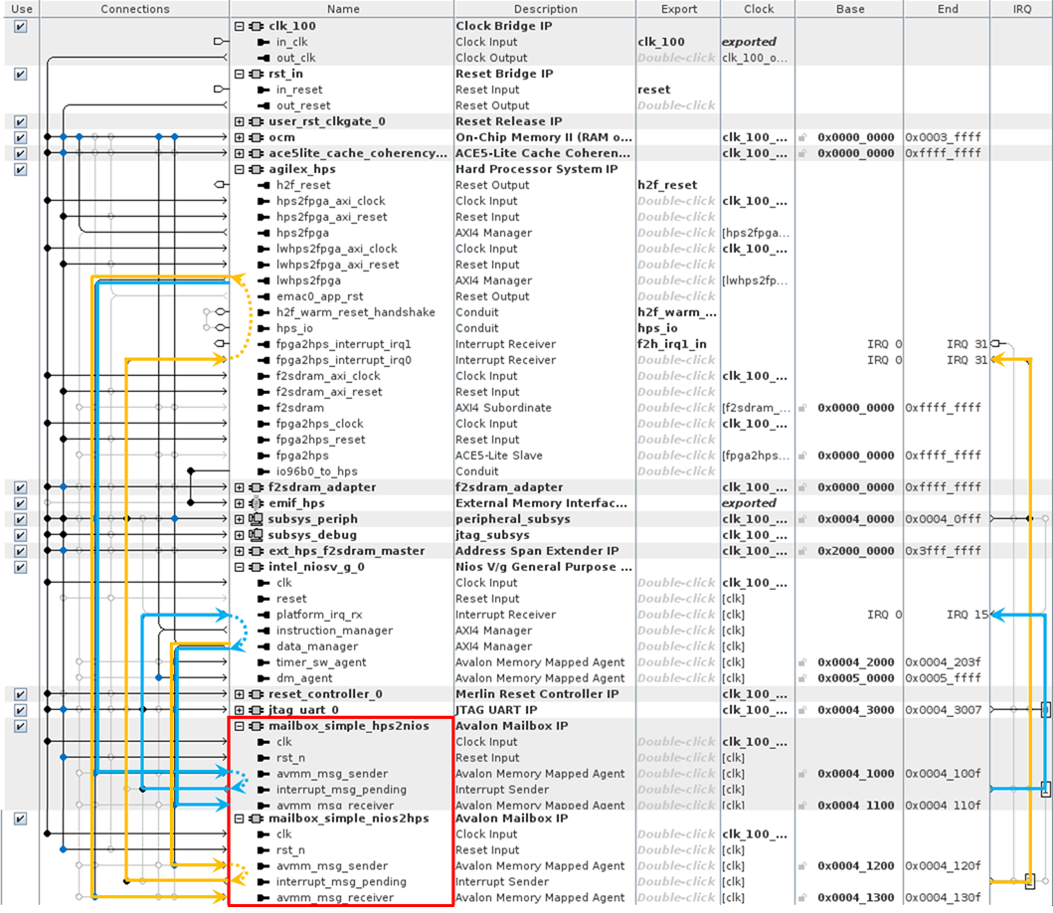
Task: Expand the user_rst_clkgate_0 component
Action: tap(239, 121)
